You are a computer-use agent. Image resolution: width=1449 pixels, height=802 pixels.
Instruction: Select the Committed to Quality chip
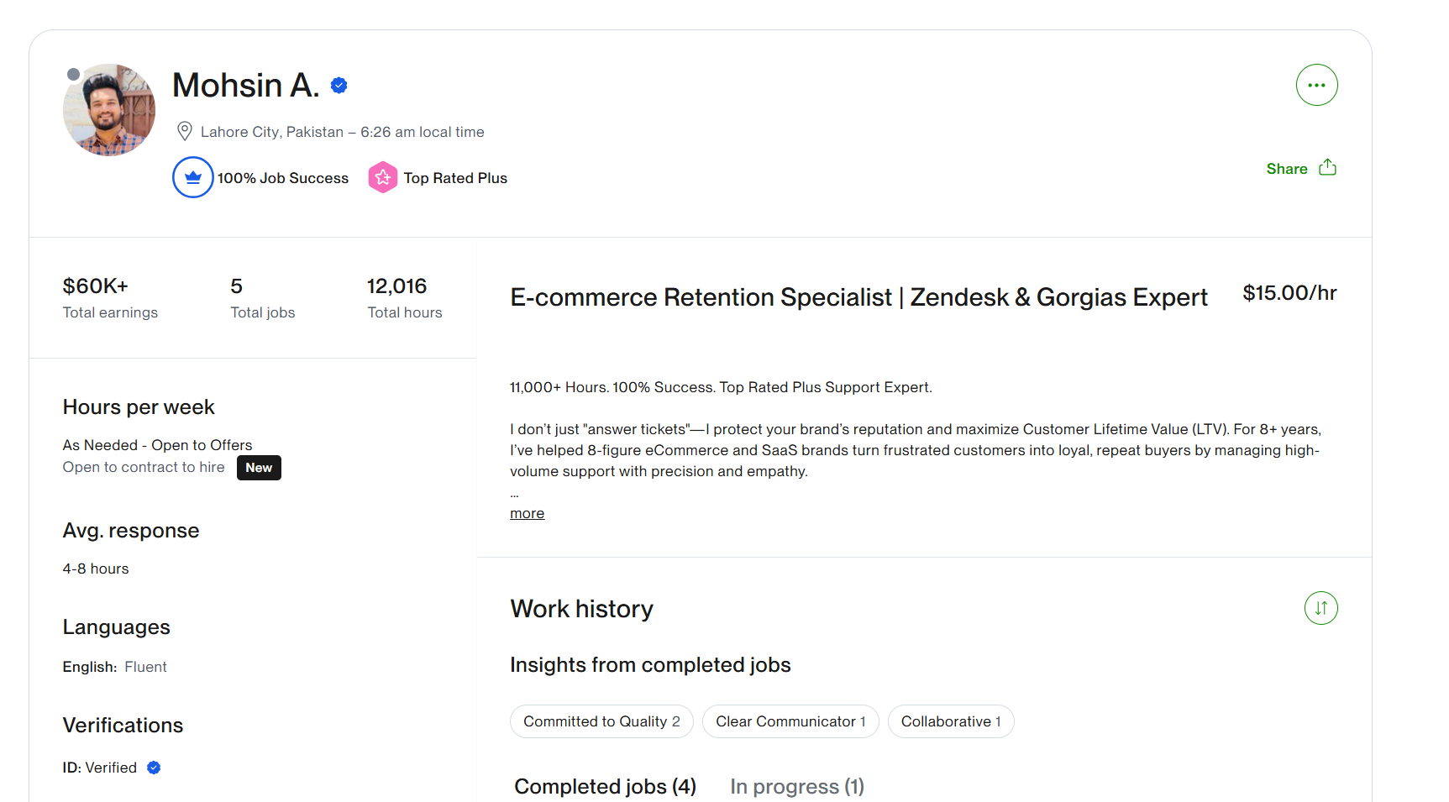click(601, 721)
